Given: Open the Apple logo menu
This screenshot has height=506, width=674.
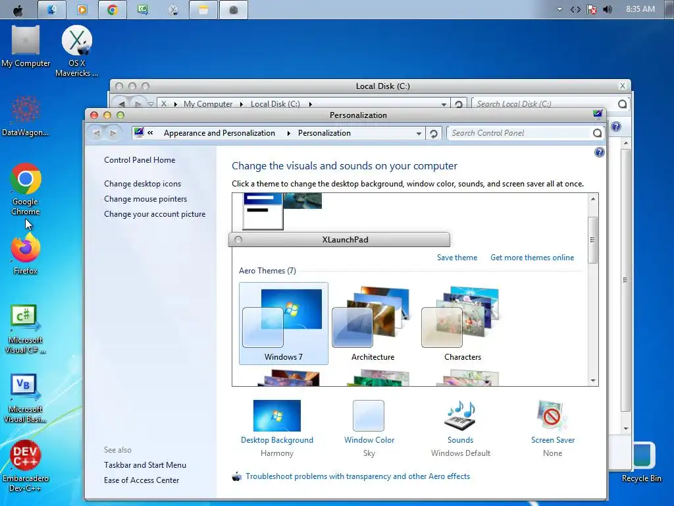Looking at the screenshot, I should tap(18, 11).
